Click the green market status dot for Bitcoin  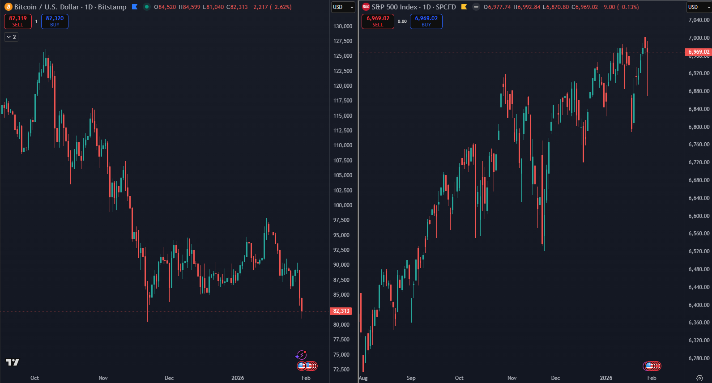146,7
